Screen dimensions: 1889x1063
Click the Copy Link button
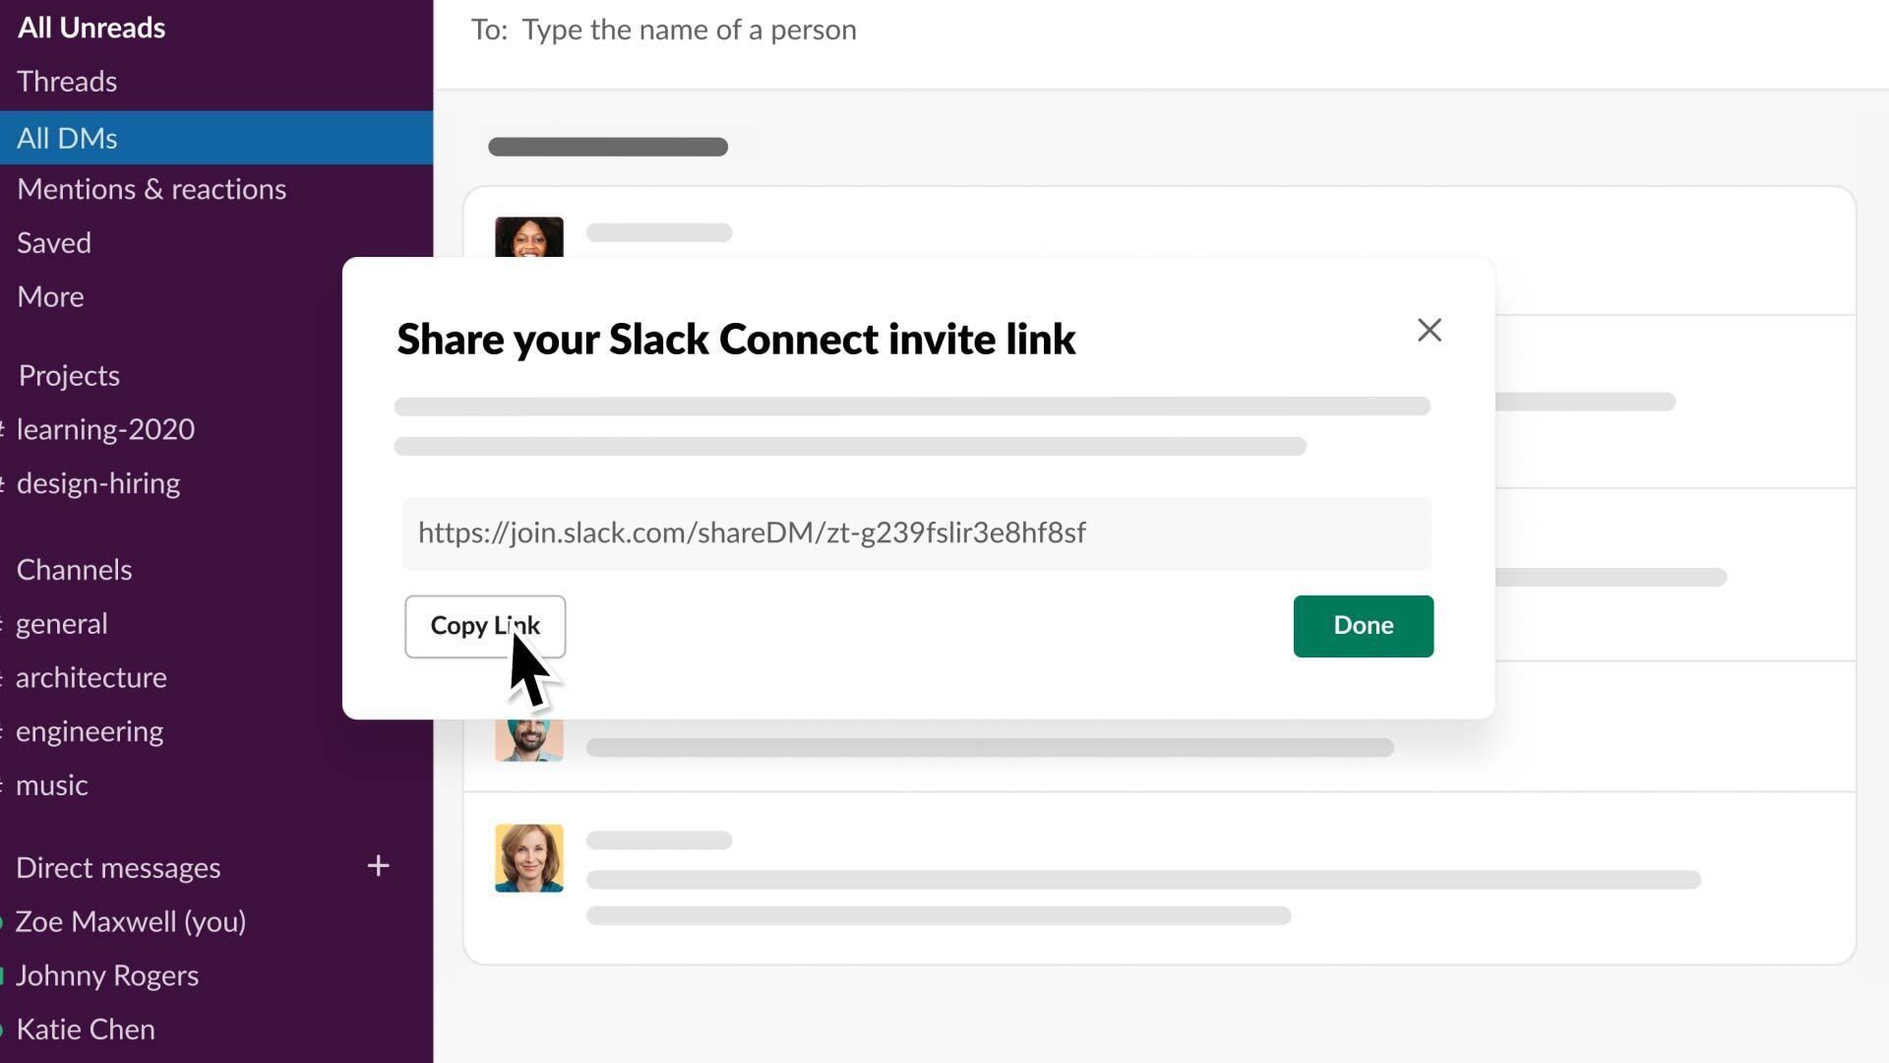point(485,626)
